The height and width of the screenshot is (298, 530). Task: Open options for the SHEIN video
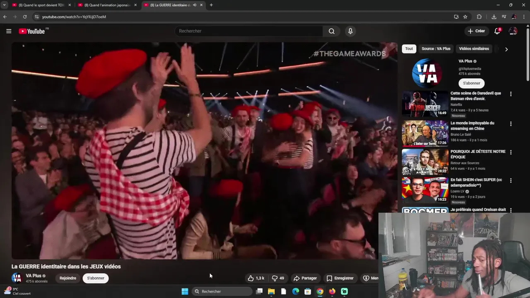click(x=511, y=180)
